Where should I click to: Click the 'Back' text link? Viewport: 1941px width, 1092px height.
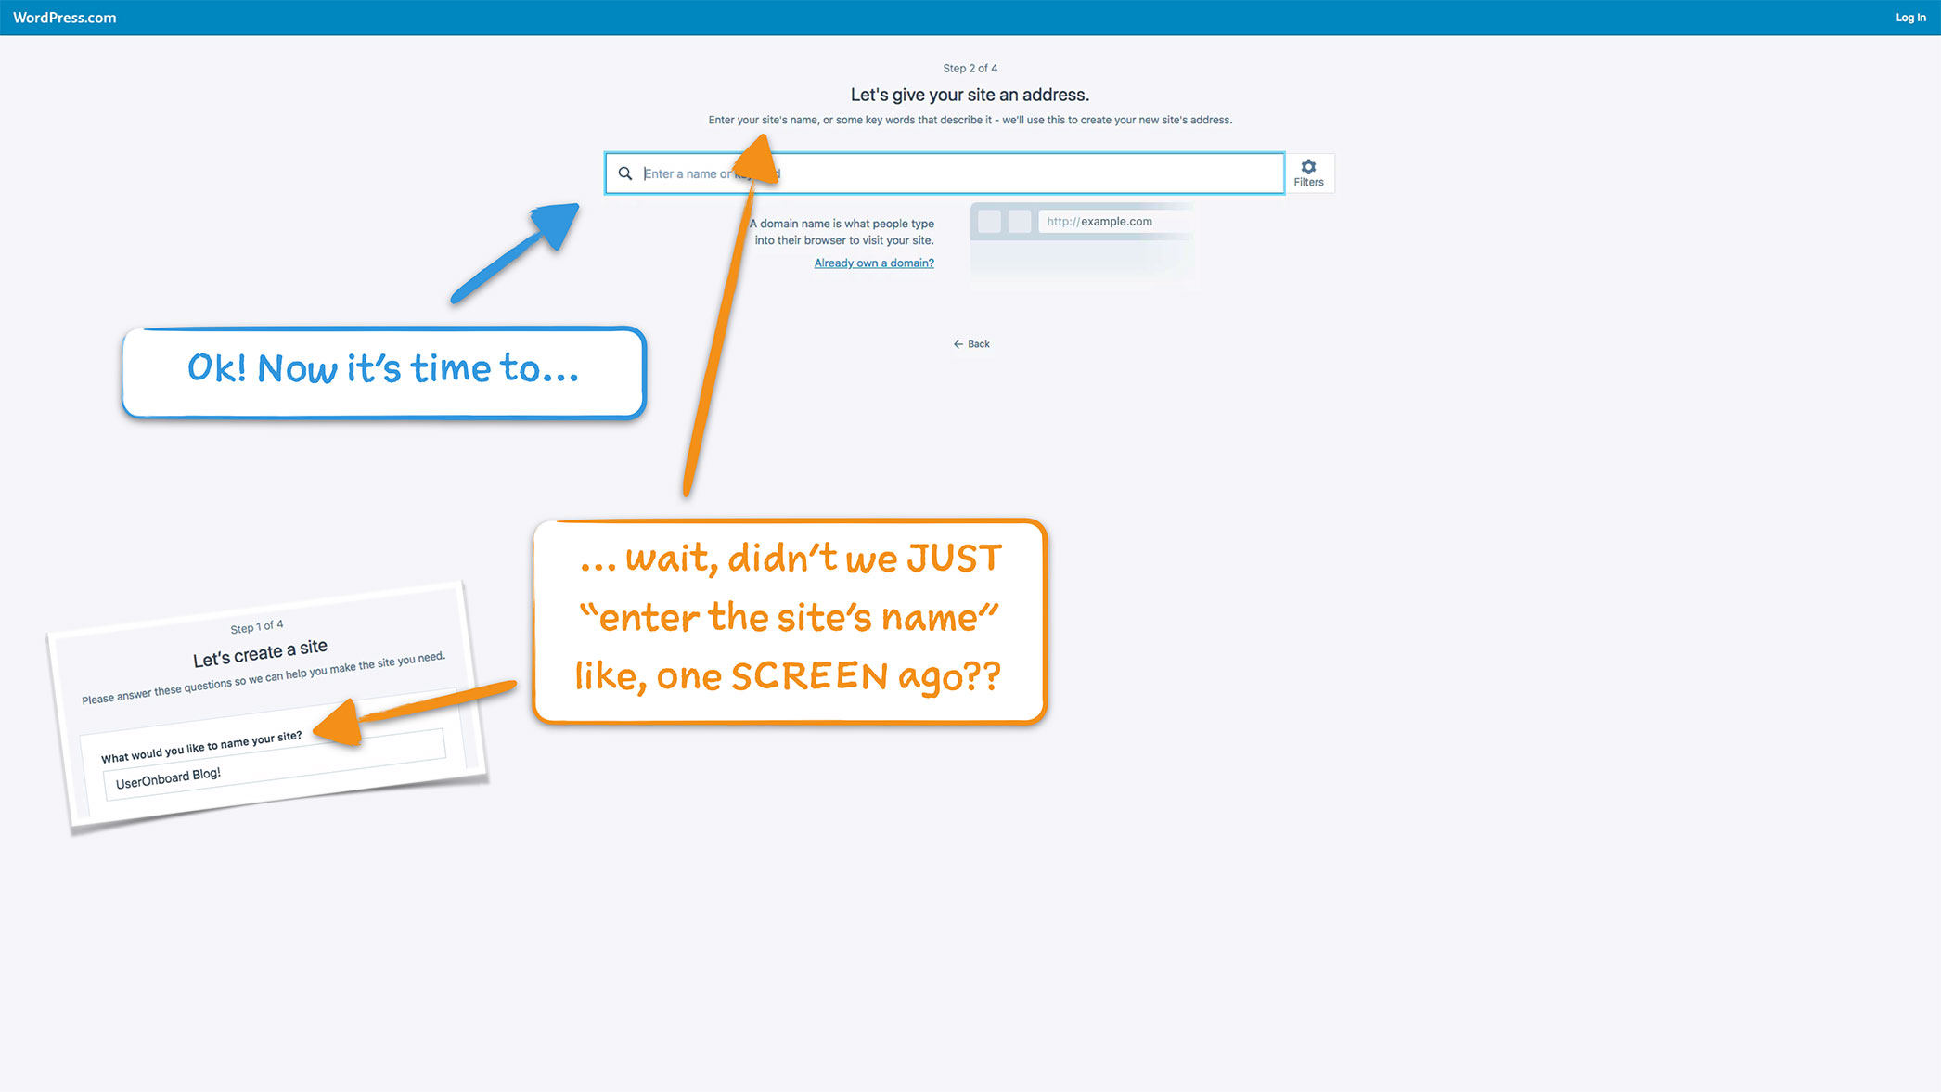[x=979, y=344]
